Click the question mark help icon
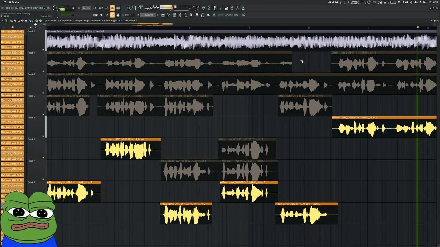 pyautogui.click(x=220, y=8)
